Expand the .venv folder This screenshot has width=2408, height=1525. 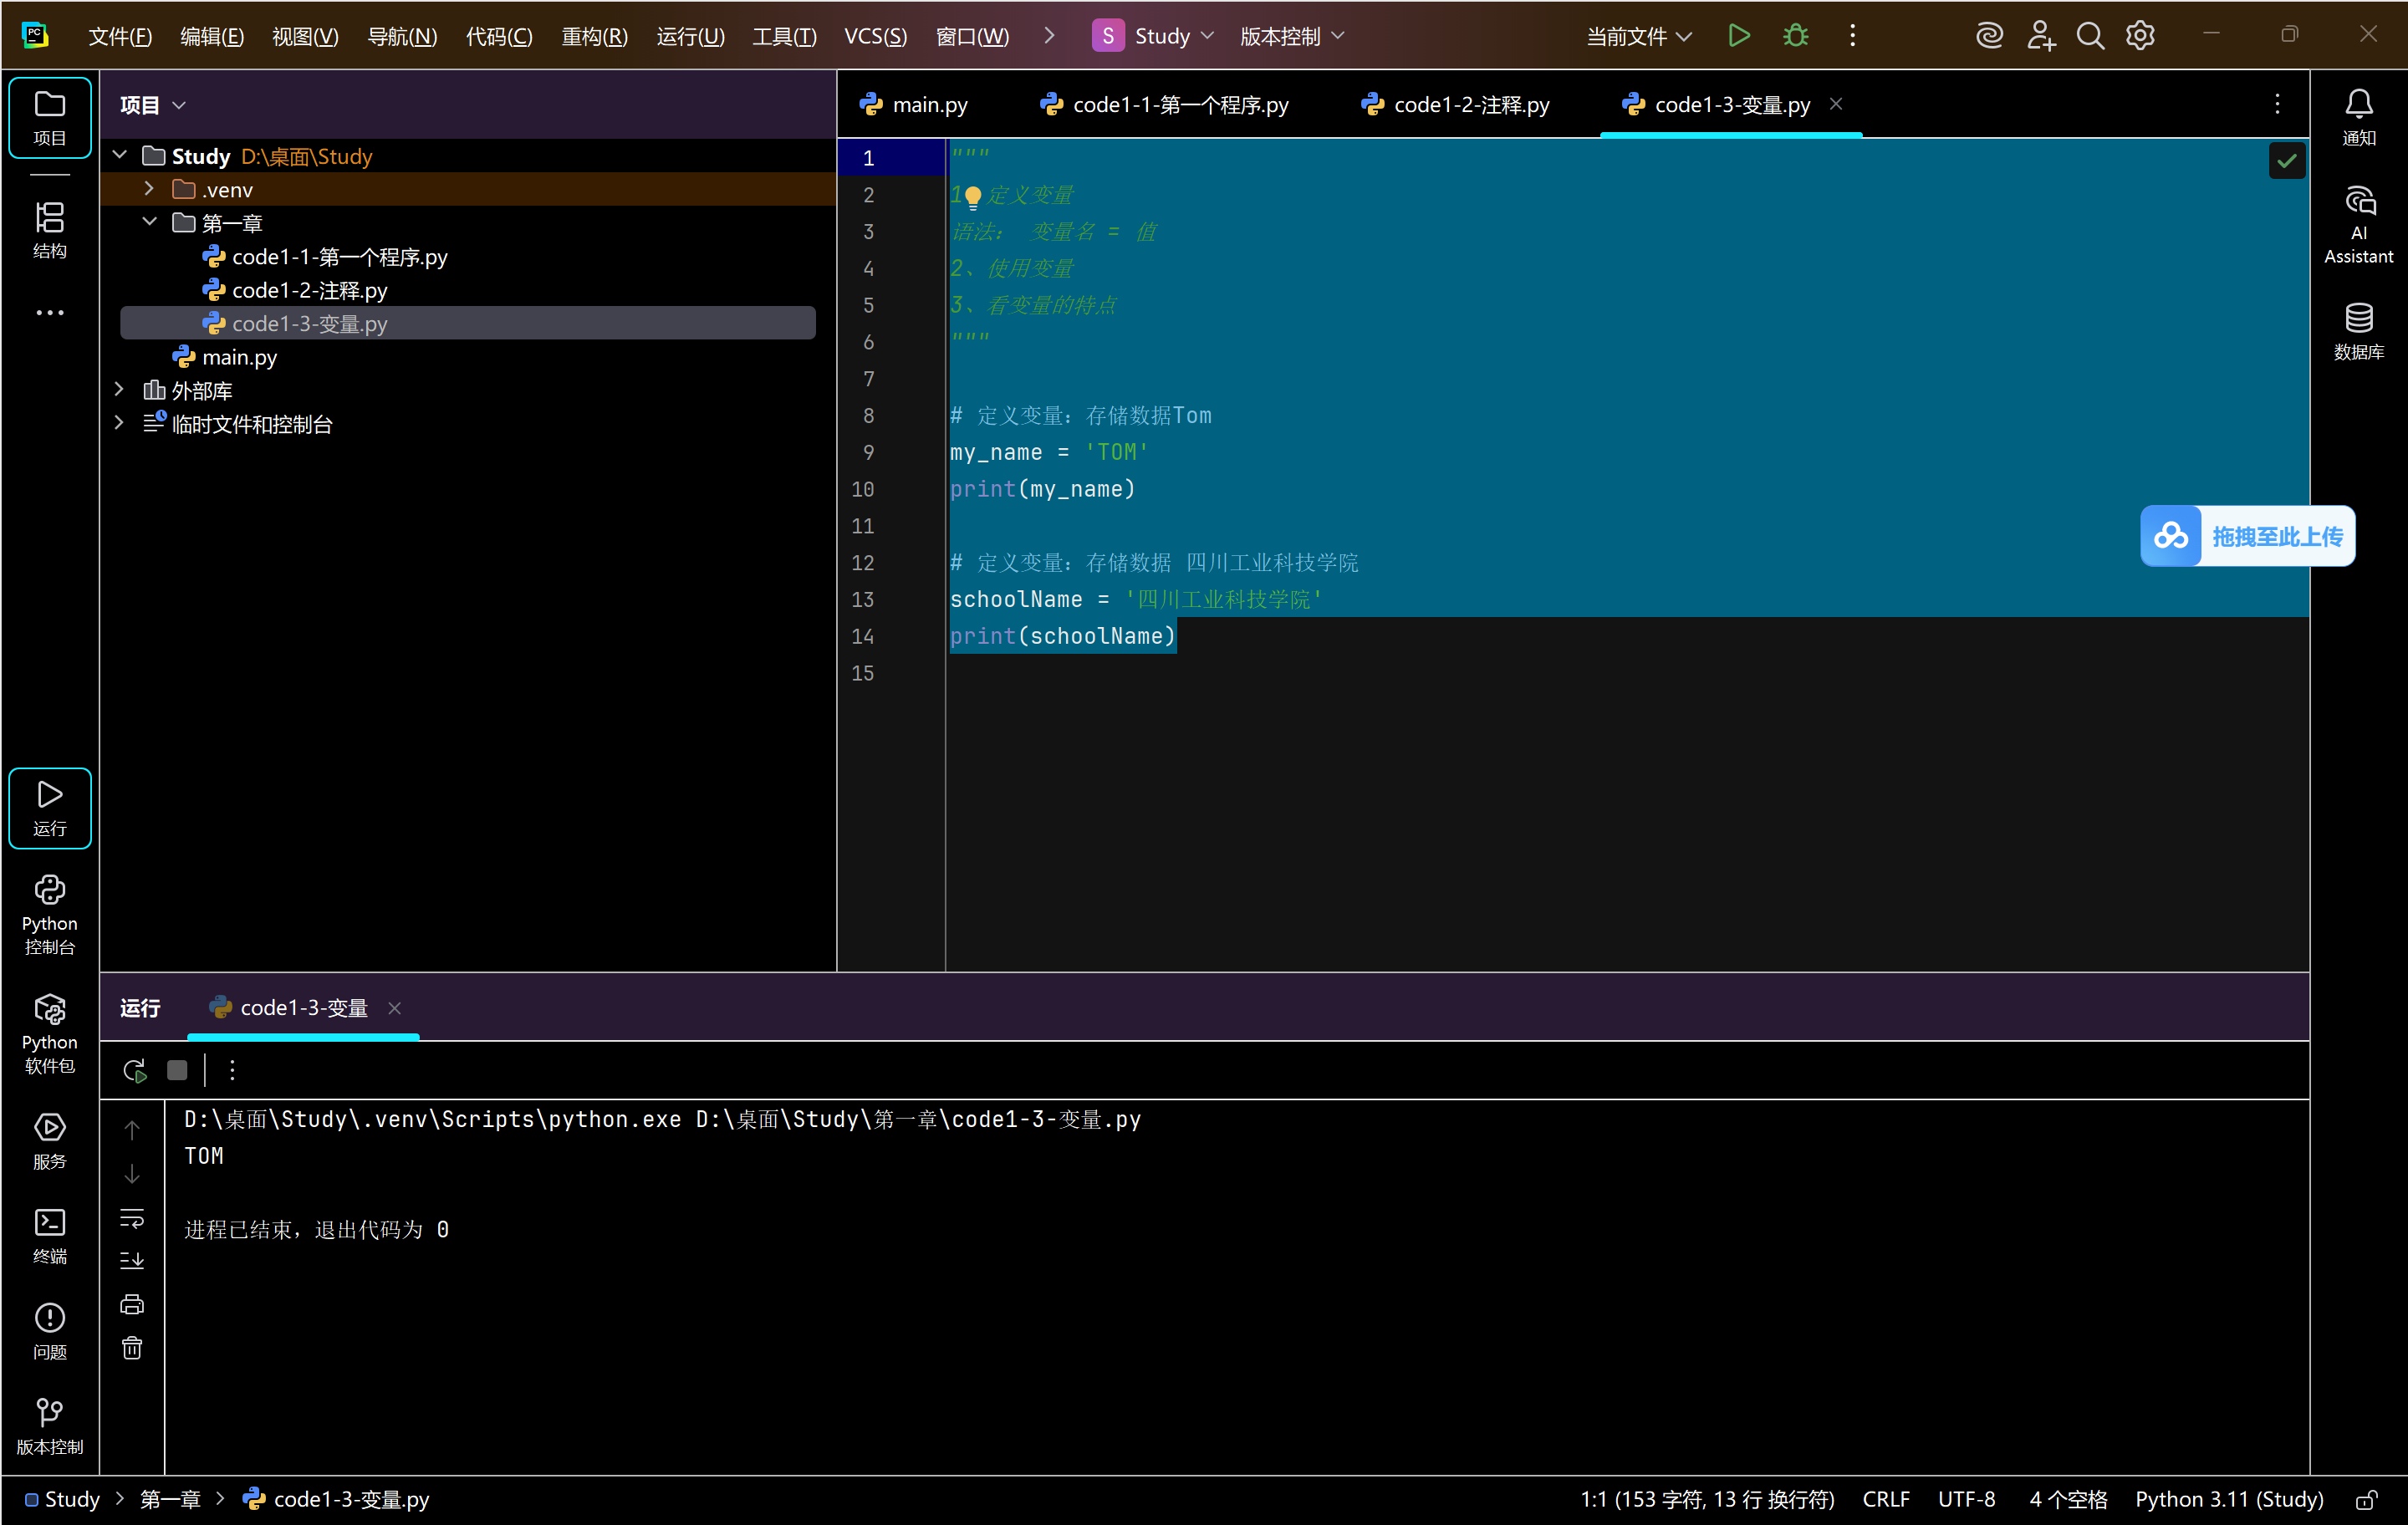click(x=149, y=189)
